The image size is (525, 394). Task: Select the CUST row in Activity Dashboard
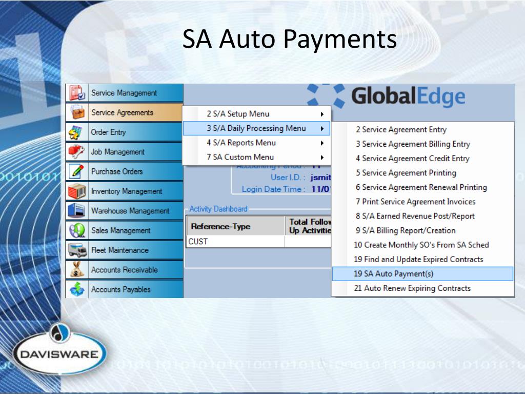pyautogui.click(x=258, y=242)
